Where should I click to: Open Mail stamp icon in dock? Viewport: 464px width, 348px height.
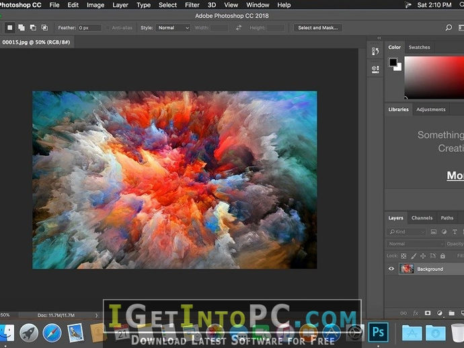pos(75,333)
